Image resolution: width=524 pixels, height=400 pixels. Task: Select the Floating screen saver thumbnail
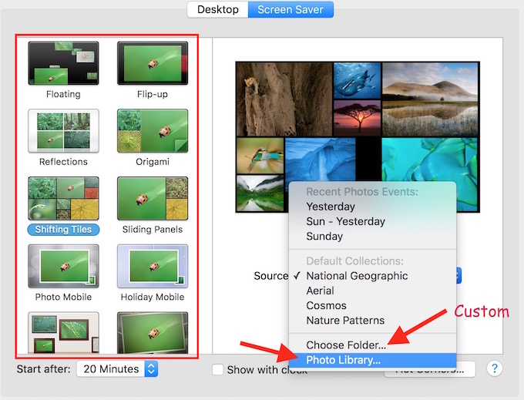click(63, 63)
